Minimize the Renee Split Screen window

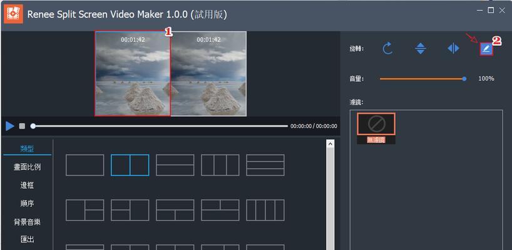(479, 11)
